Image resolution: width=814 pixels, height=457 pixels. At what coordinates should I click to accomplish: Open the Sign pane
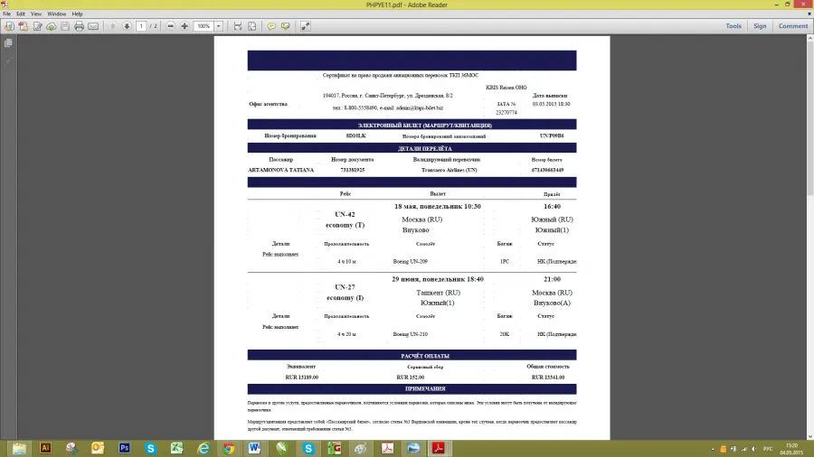tap(760, 26)
